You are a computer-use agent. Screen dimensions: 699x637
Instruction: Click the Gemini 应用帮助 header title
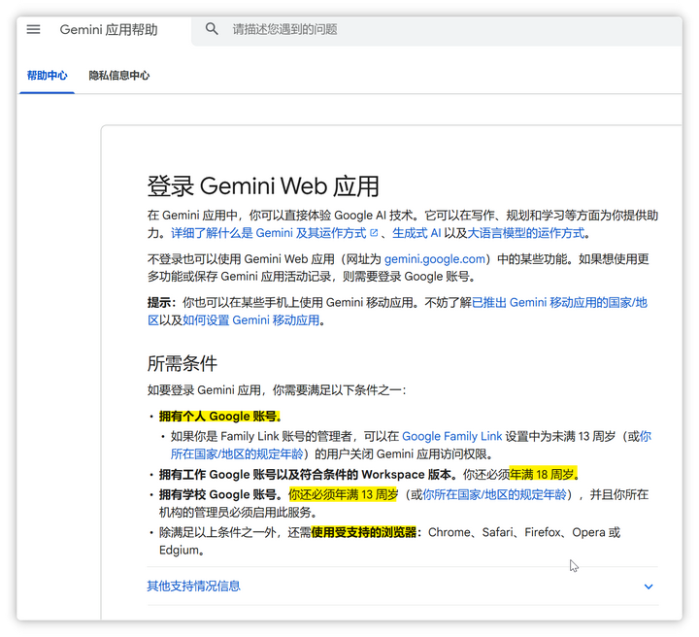[109, 29]
